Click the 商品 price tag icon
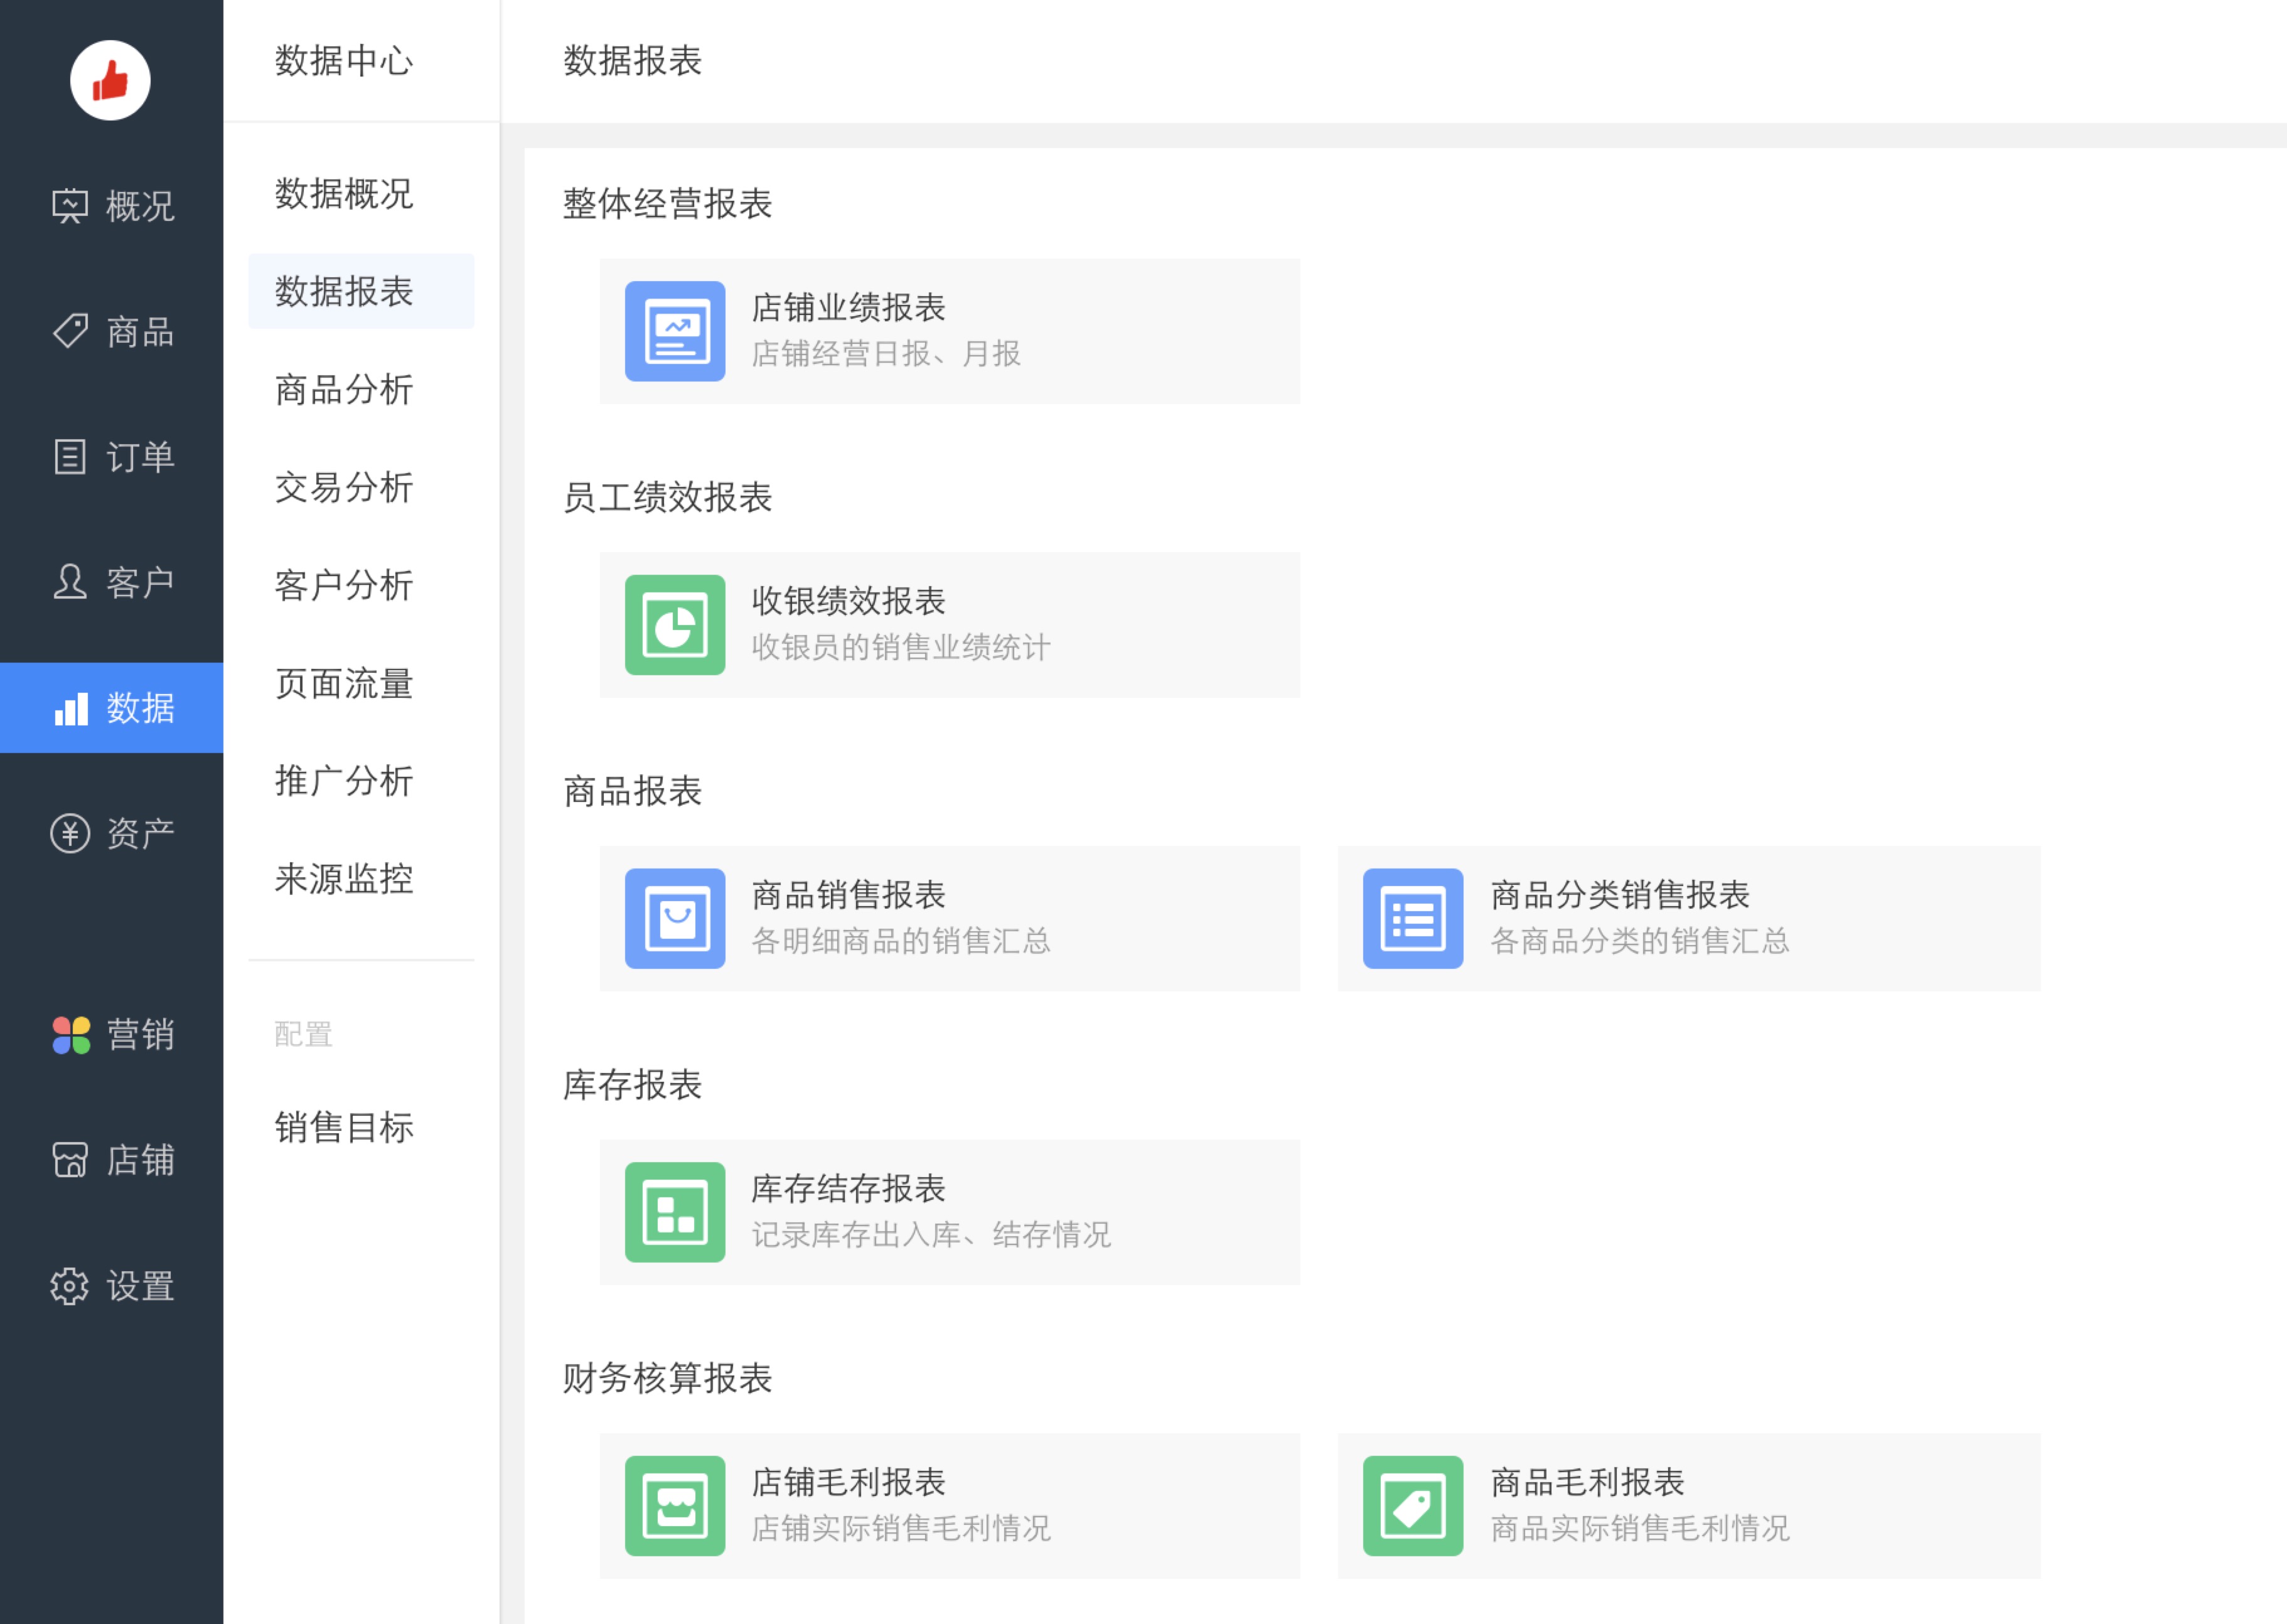Image resolution: width=2287 pixels, height=1624 pixels. [x=70, y=331]
